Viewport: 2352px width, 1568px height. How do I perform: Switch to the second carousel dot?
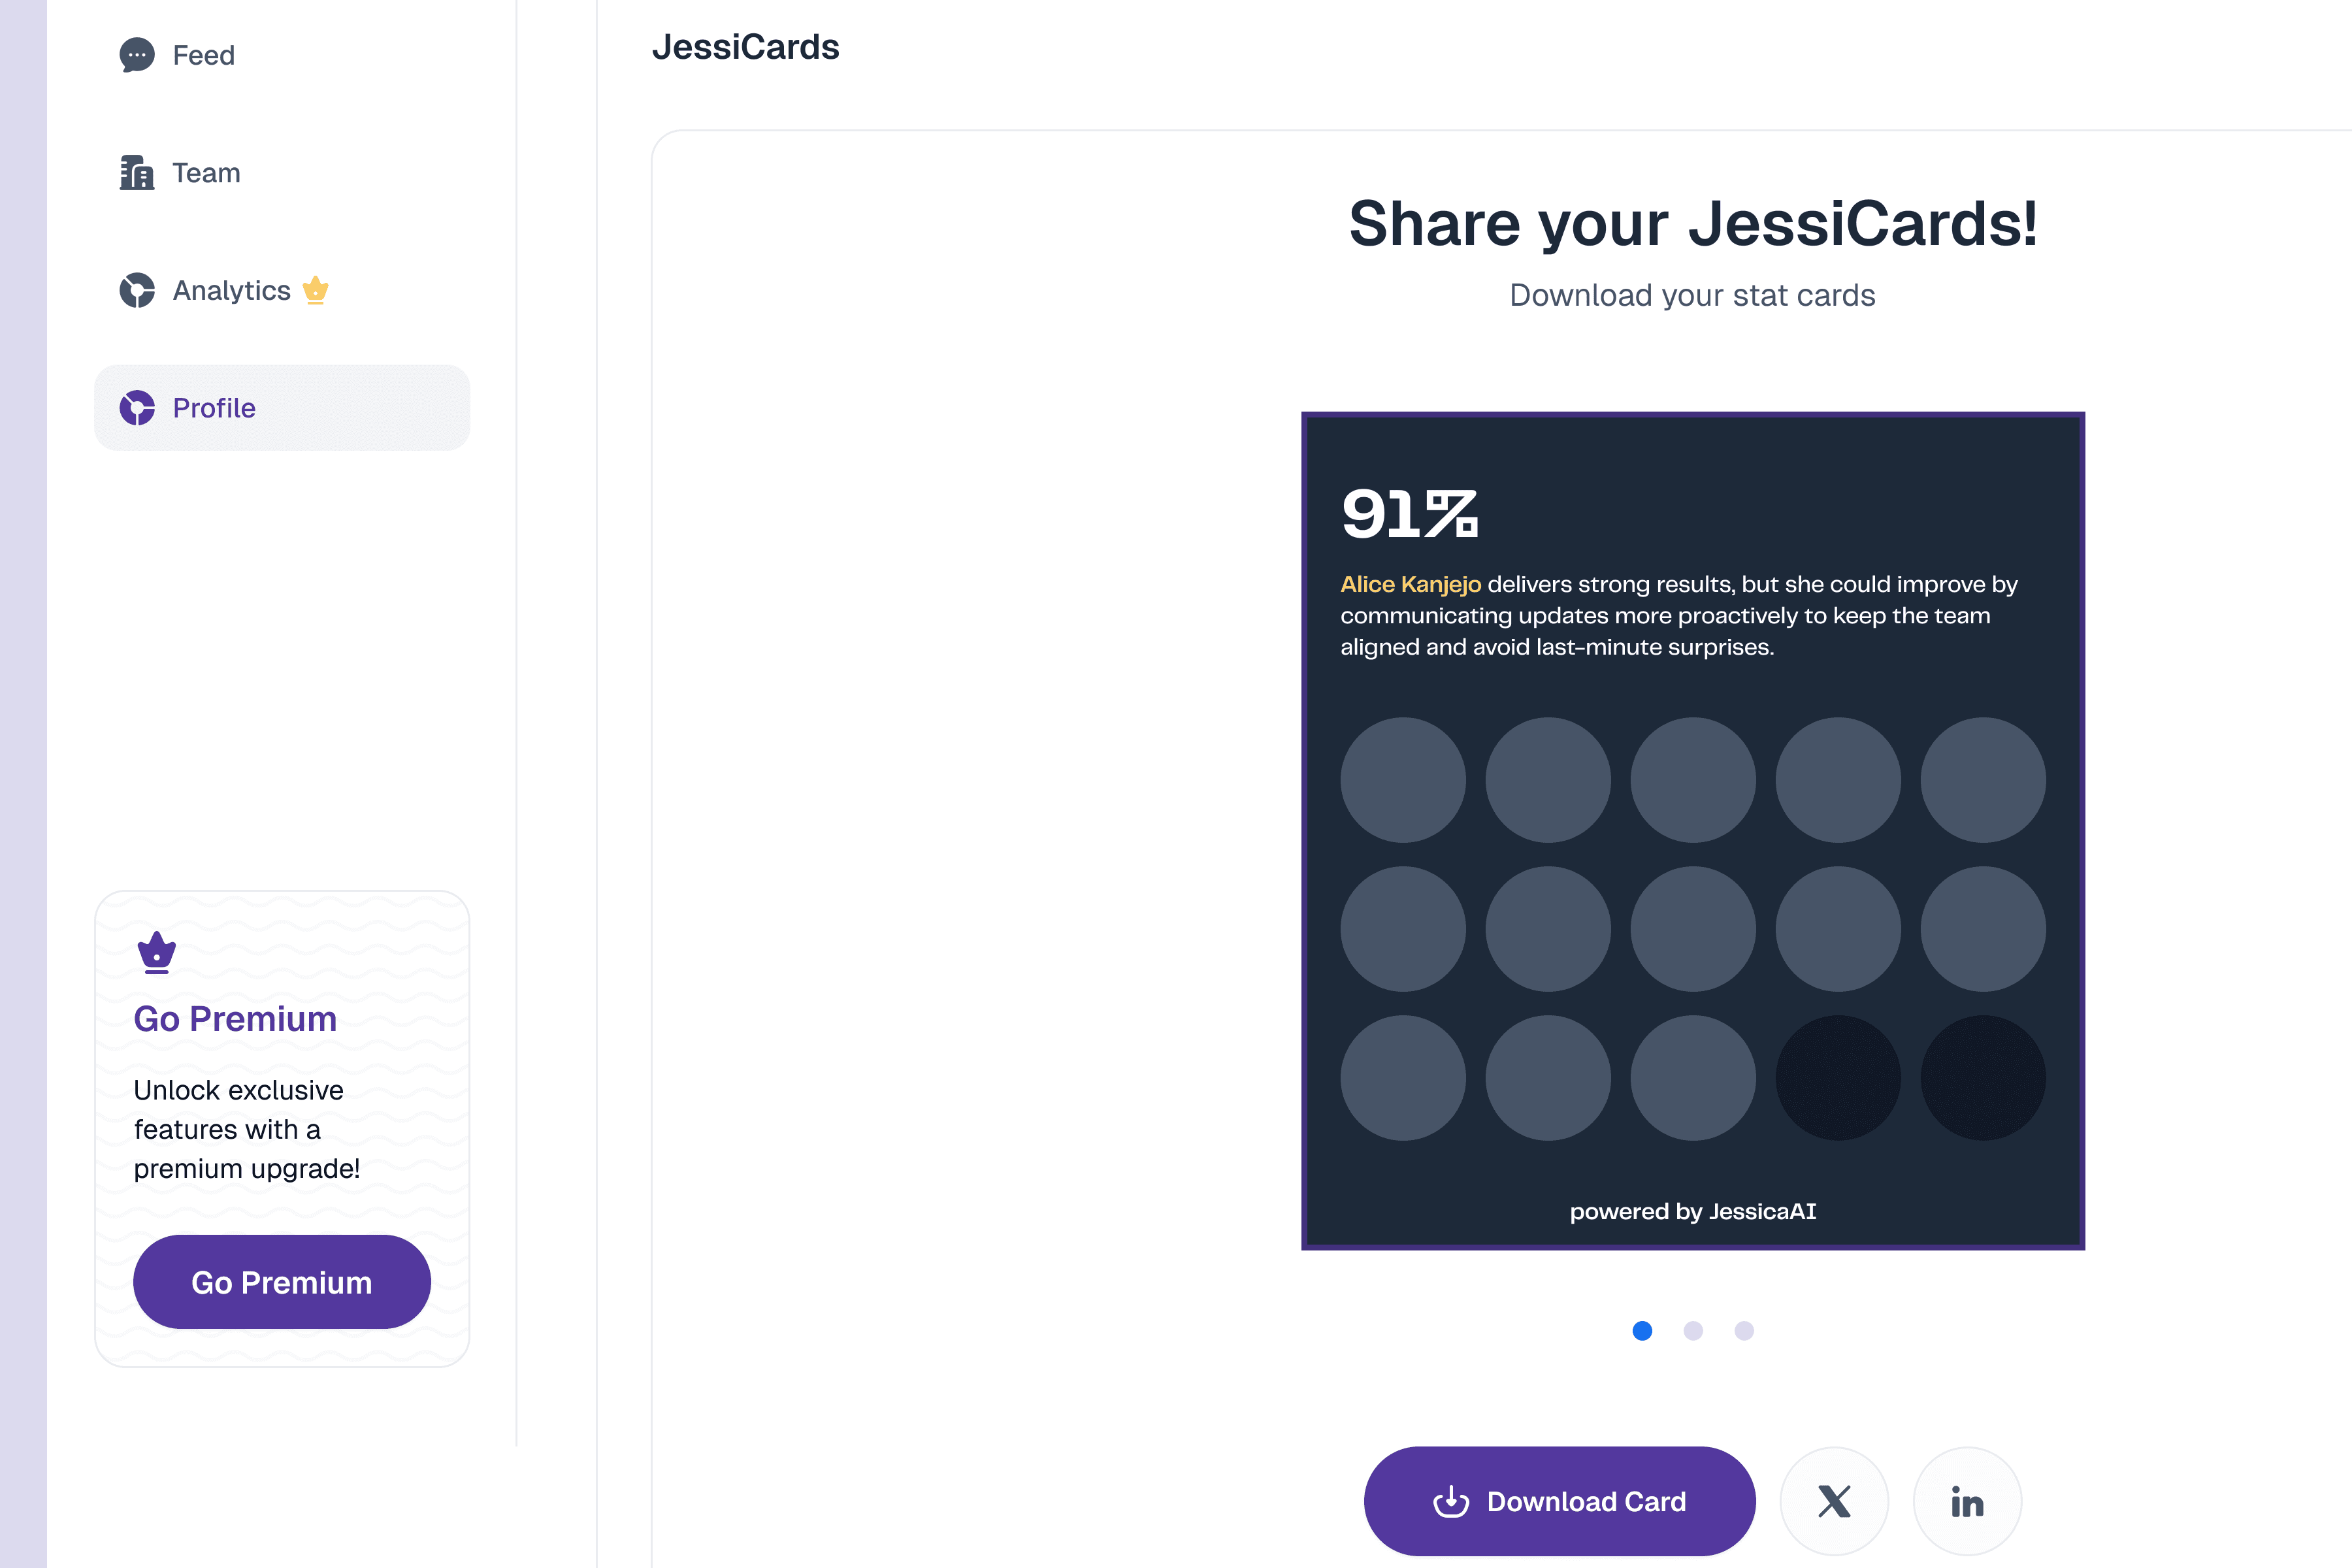pyautogui.click(x=1693, y=1331)
